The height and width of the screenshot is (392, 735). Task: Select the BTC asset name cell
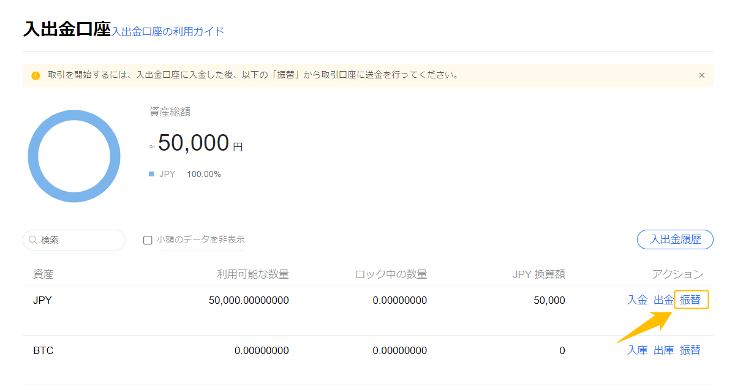pyautogui.click(x=42, y=350)
